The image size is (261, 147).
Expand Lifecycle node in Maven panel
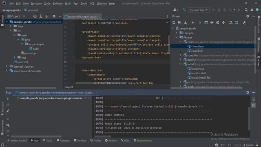[177, 33]
